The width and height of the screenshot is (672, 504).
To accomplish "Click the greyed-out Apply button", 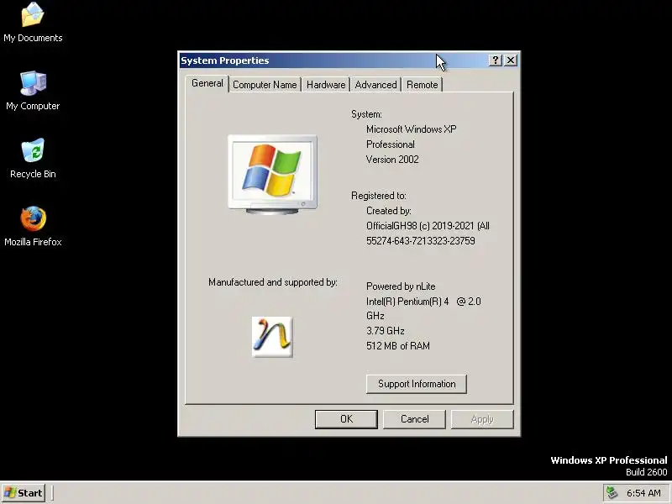I will [x=482, y=419].
